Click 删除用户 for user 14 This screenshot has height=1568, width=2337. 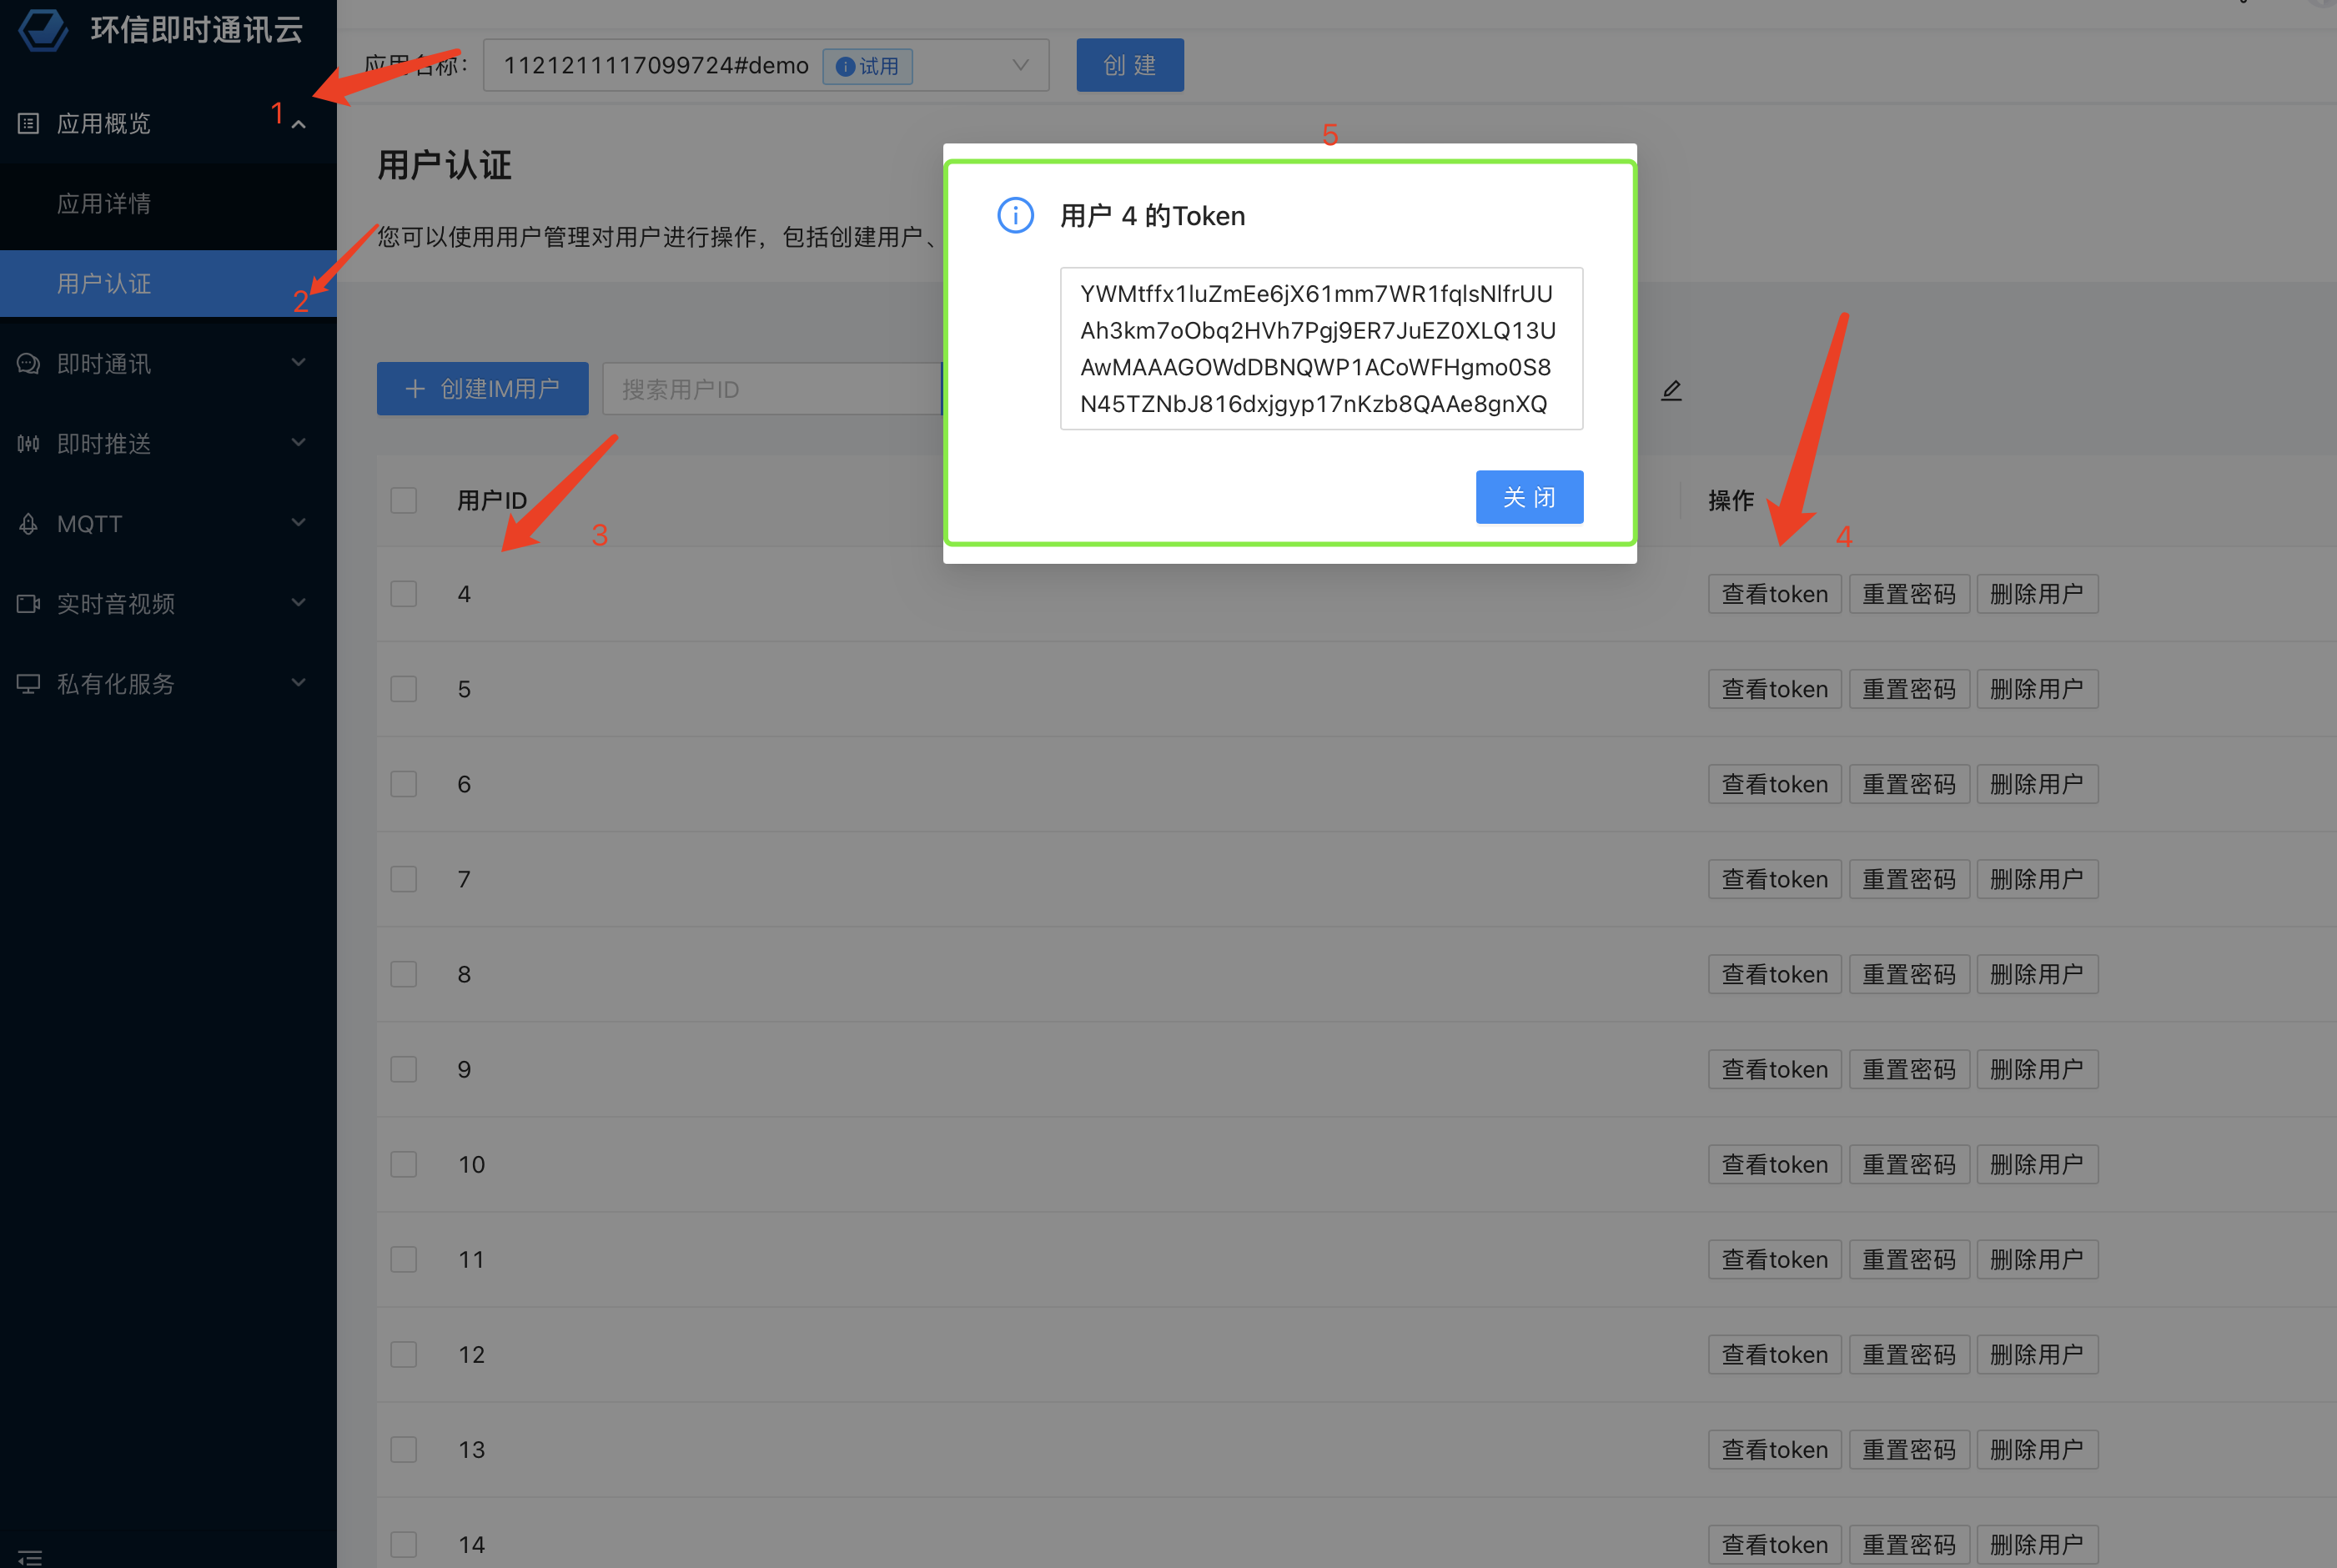[x=2037, y=1544]
